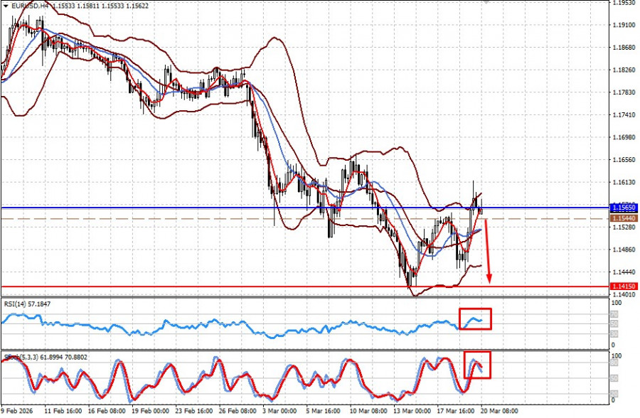Click the close price value 1.15622
The height and width of the screenshot is (418, 640).
coord(137,6)
